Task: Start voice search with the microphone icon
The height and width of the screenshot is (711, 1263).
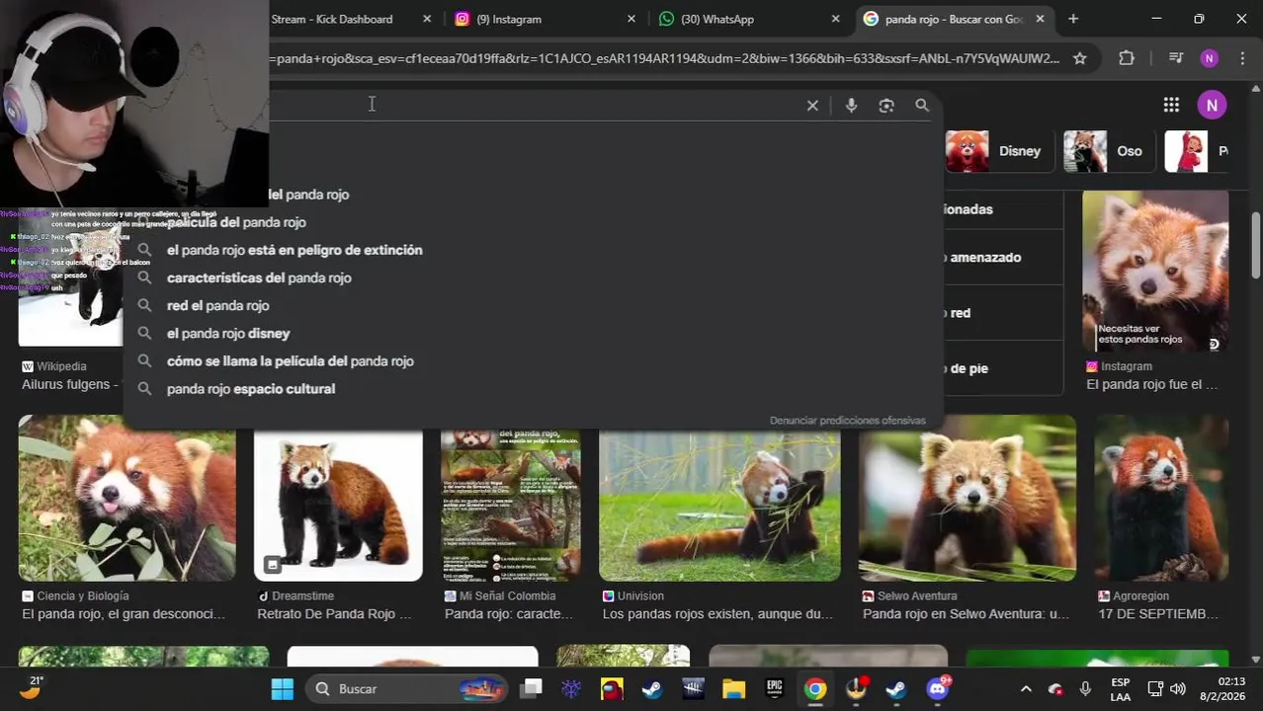Action: [851, 106]
